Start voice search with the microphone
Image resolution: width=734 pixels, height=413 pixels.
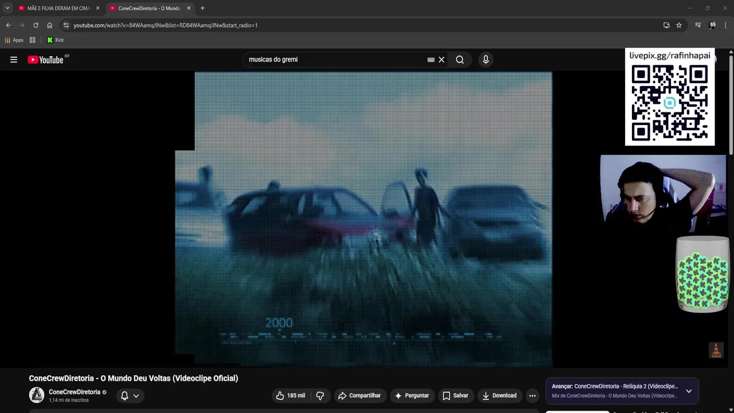coord(486,60)
